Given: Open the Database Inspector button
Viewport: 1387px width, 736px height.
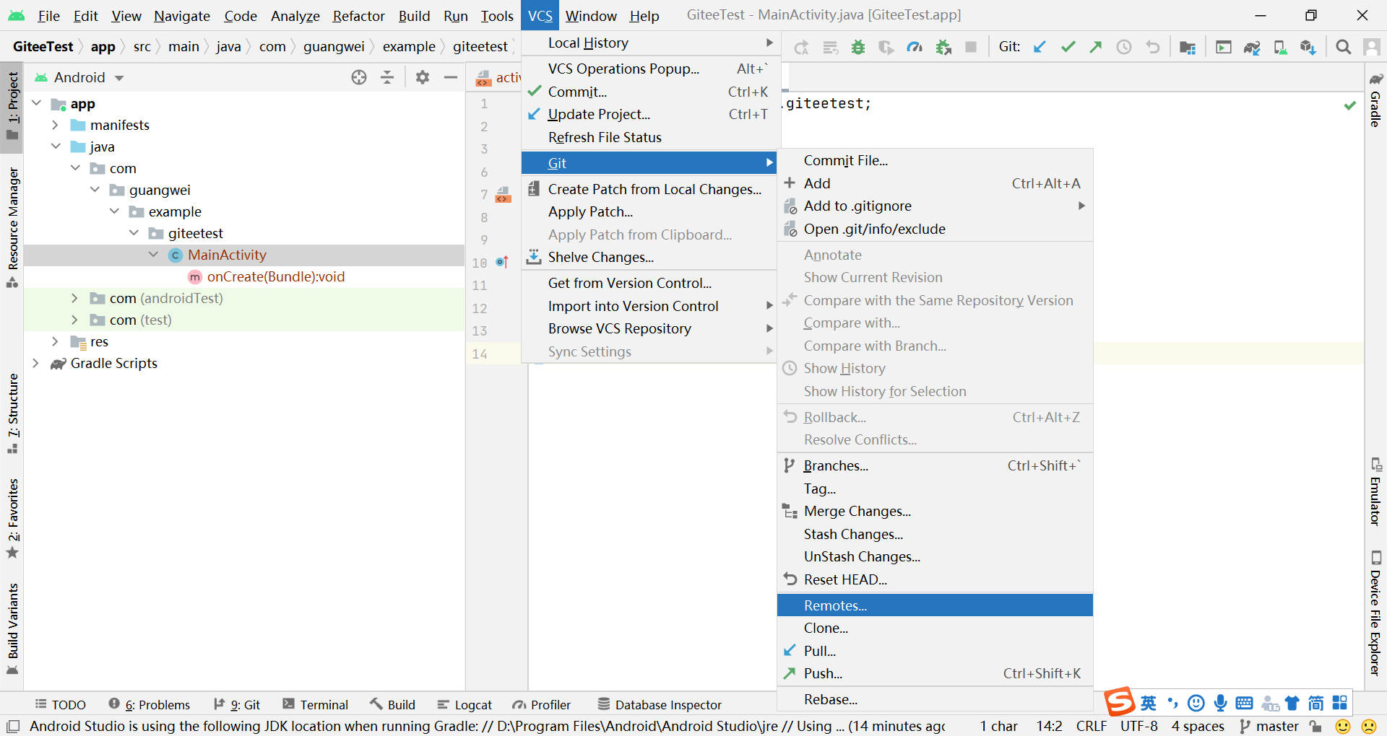Looking at the screenshot, I should tap(660, 705).
